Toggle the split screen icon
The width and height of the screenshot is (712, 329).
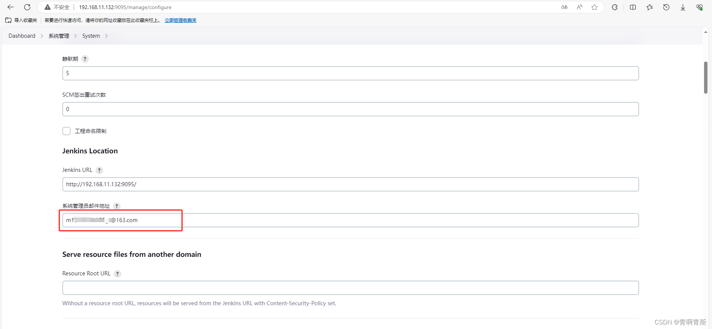[633, 7]
